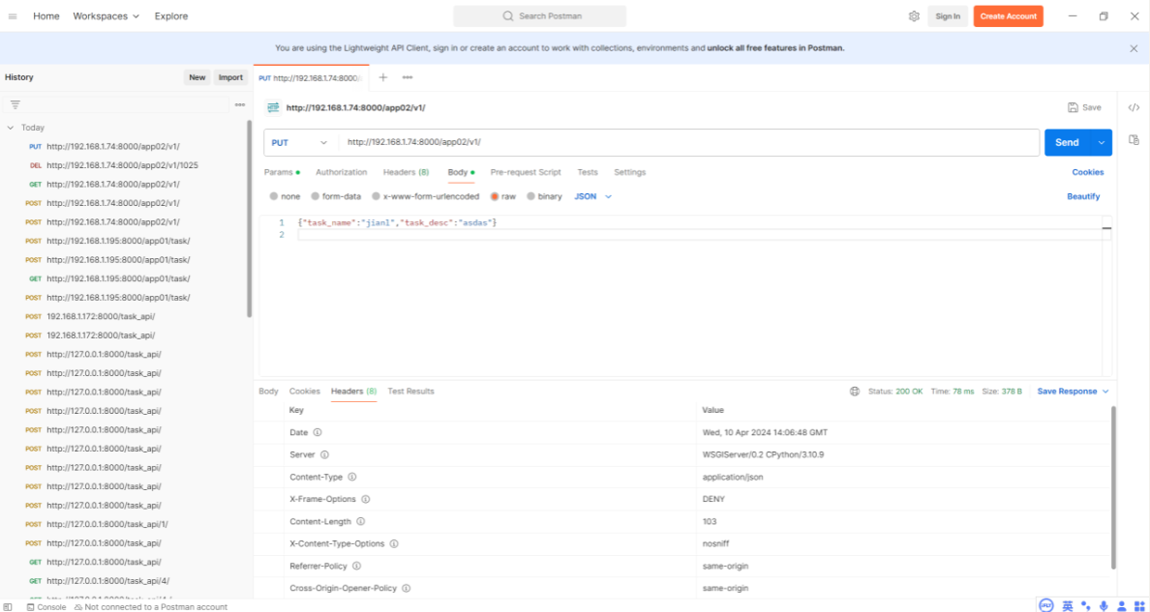Collapse the Today history group
The height and width of the screenshot is (612, 1150).
pyautogui.click(x=11, y=128)
